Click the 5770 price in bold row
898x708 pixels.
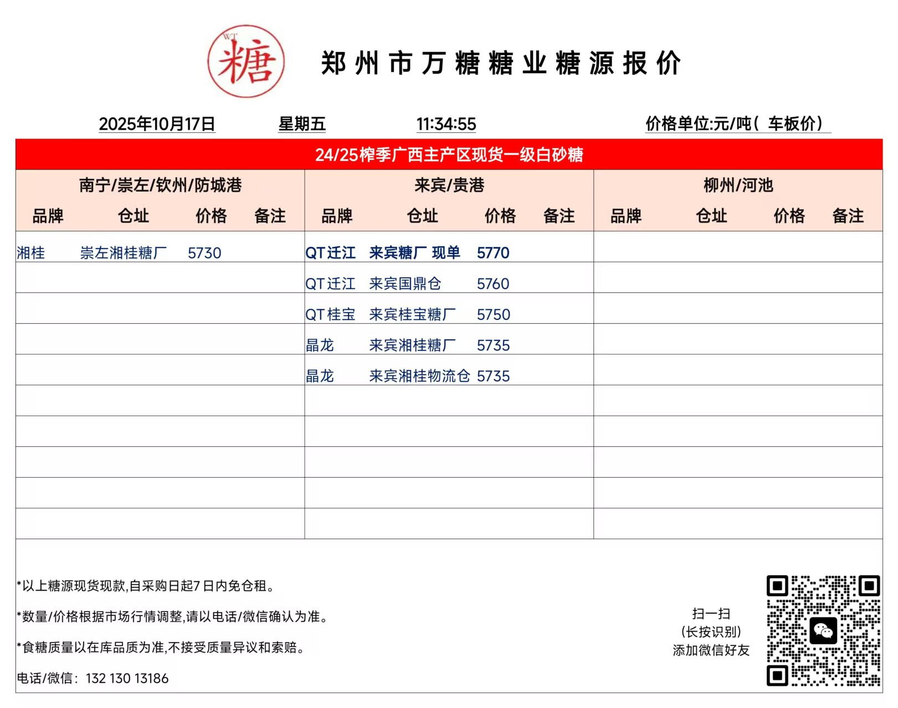(x=493, y=253)
